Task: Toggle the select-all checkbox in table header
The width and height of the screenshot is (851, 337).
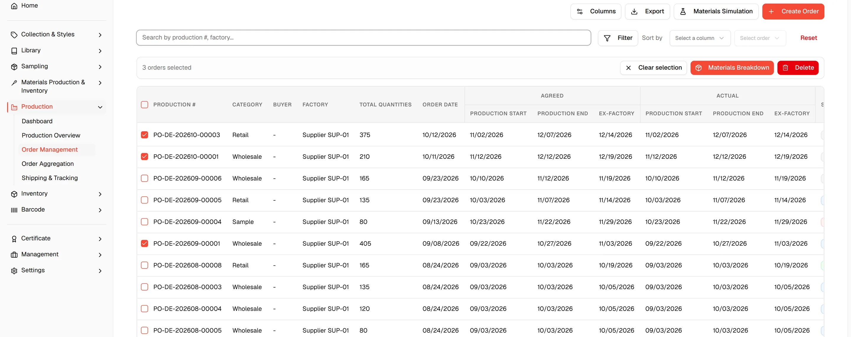Action: click(x=144, y=105)
